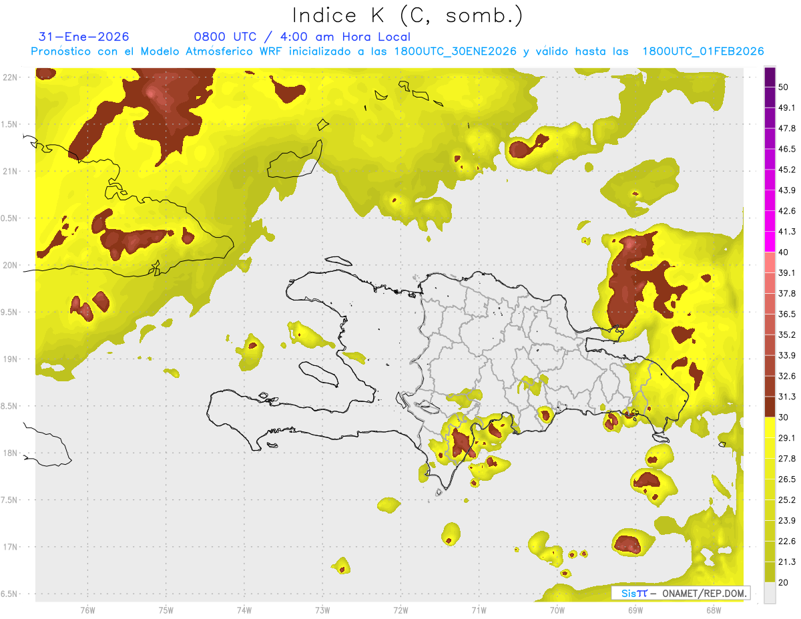The image size is (801, 619).
Task: Click the colorbar value '43.9'
Action: tap(787, 190)
